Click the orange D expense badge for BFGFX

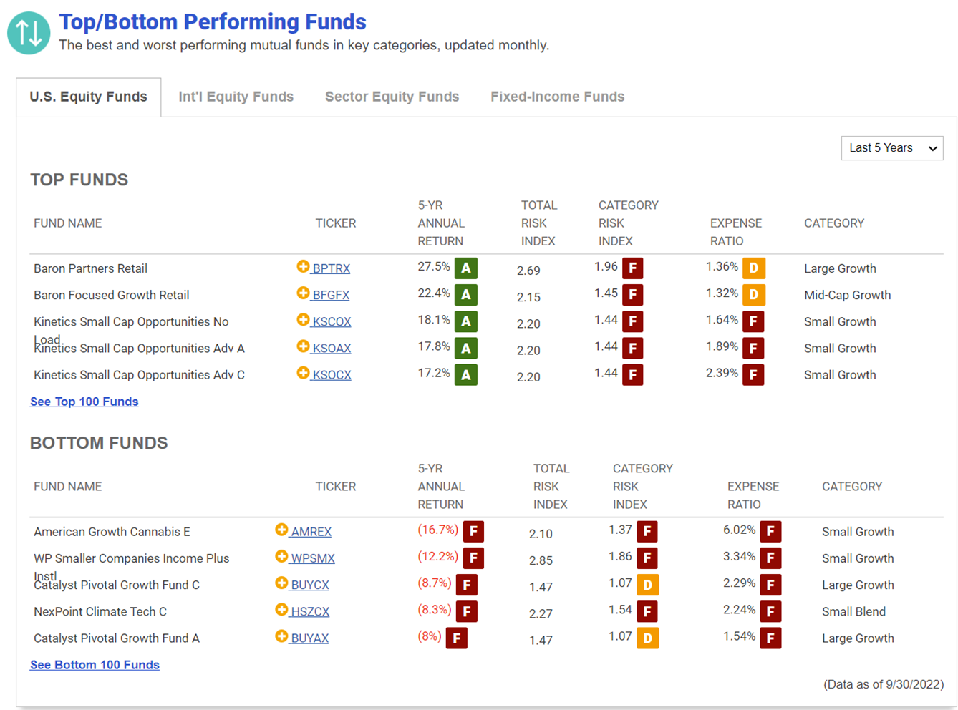(753, 295)
